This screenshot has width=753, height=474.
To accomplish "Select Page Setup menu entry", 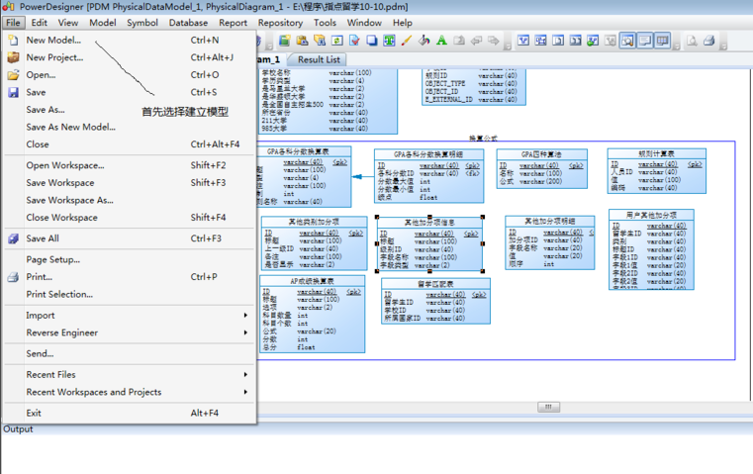I will click(x=53, y=259).
